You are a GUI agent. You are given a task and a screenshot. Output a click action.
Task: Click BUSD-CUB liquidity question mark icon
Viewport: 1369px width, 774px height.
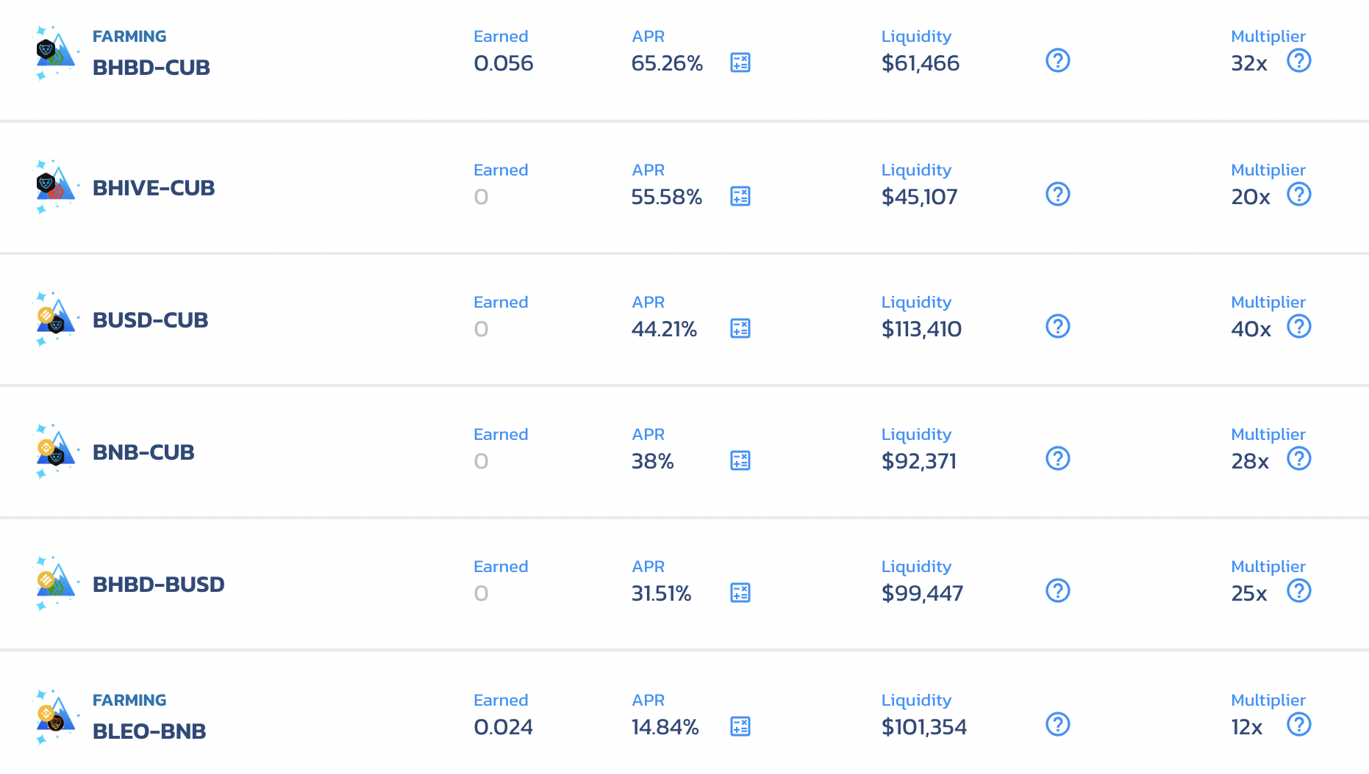[x=1057, y=326]
